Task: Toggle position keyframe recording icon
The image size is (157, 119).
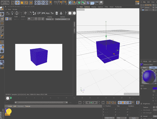Action: coord(119,103)
